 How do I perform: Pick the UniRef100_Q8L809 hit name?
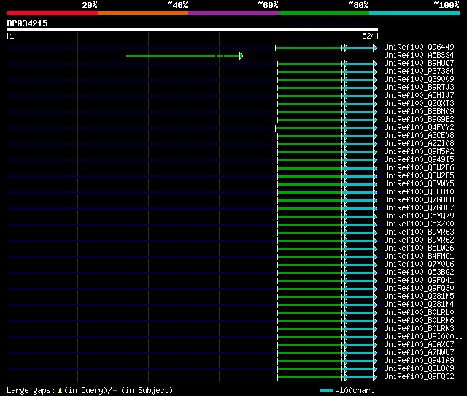coord(419,369)
